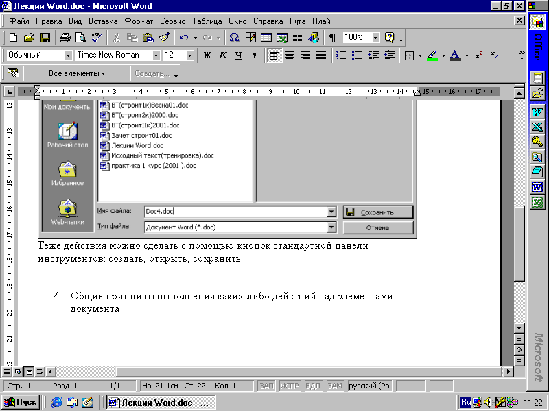
Task: Select browse object round button
Action: pos(519,350)
